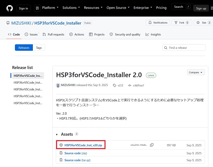Image resolution: width=213 pixels, height=167 pixels.
Task: Click the notifications bell icon
Action: [150, 23]
